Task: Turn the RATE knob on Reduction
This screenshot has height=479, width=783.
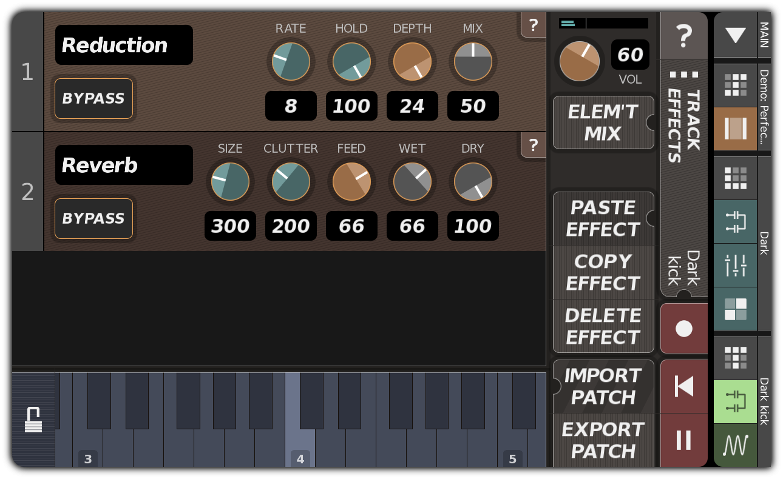Action: [x=291, y=61]
